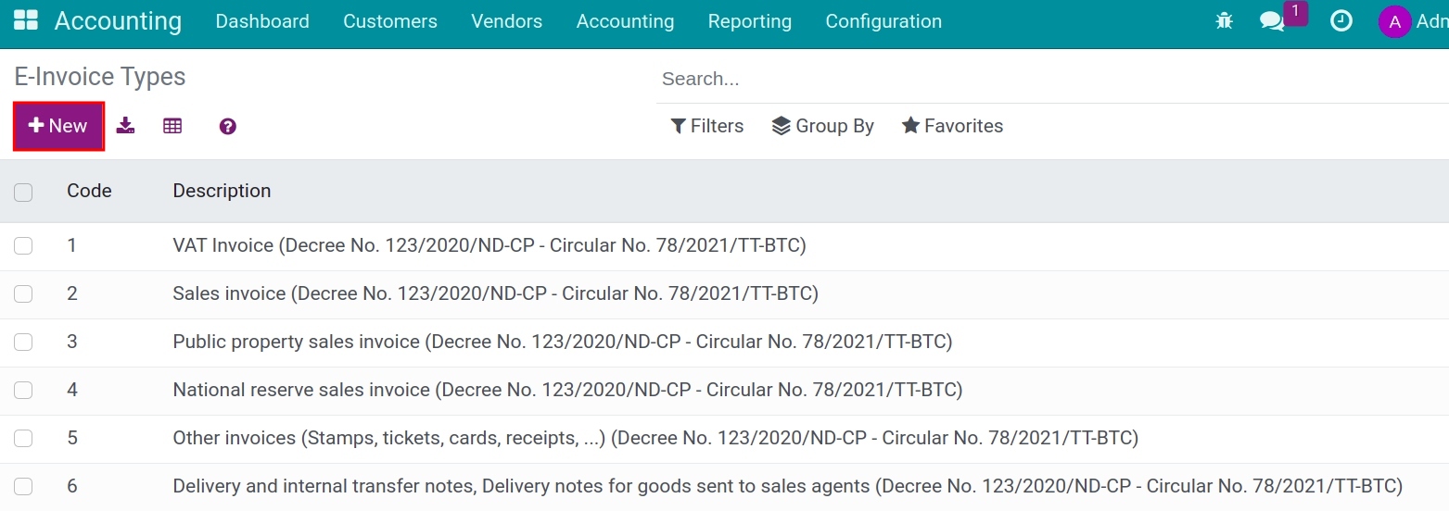Tick the checkbox for code 4 row
Viewport: 1449px width, 511px height.
[23, 390]
